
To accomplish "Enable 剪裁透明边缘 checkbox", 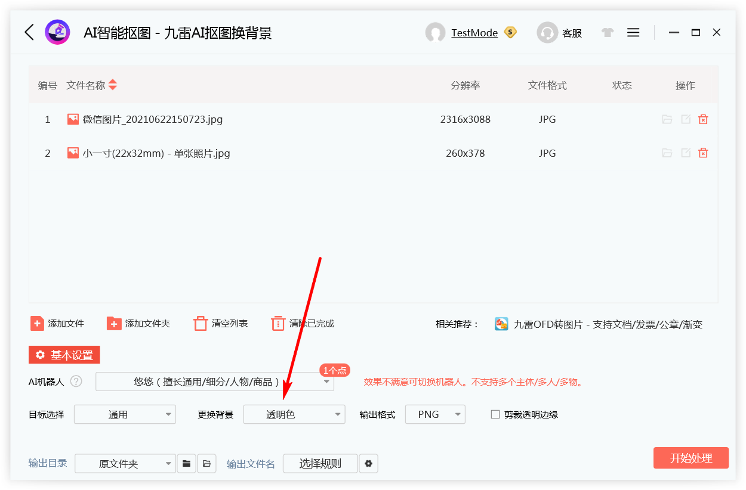I will point(495,414).
